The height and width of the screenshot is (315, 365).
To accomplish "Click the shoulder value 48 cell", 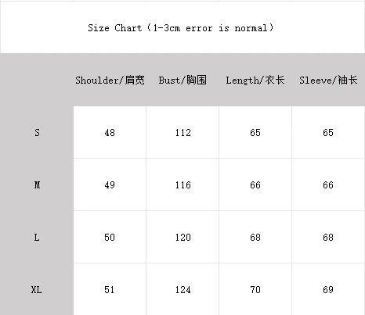I will tap(110, 132).
